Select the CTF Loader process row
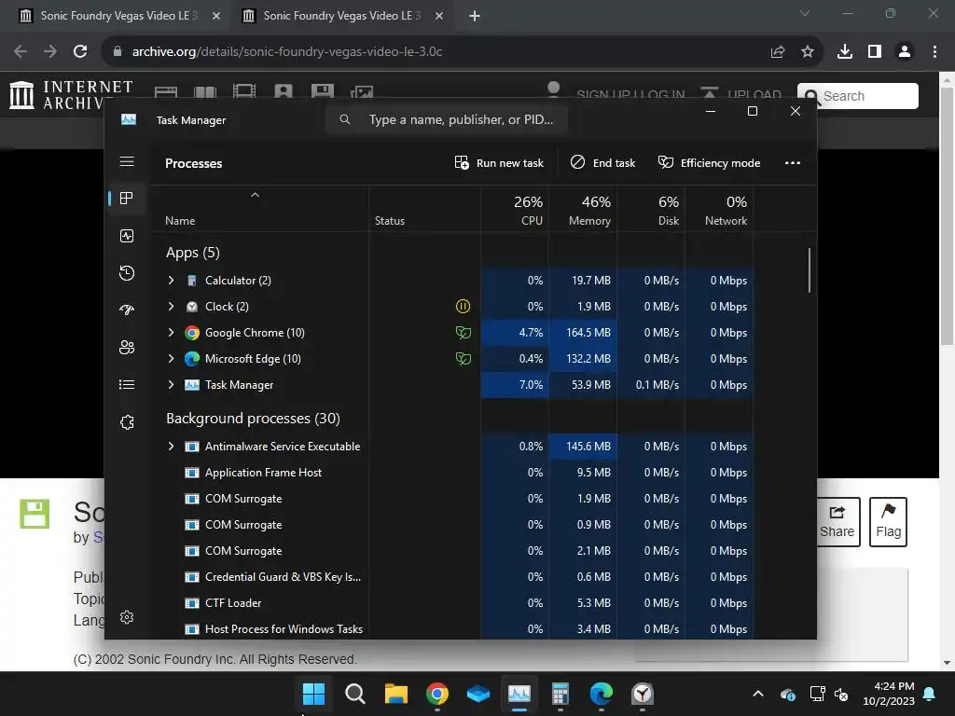This screenshot has width=955, height=716. (x=451, y=603)
